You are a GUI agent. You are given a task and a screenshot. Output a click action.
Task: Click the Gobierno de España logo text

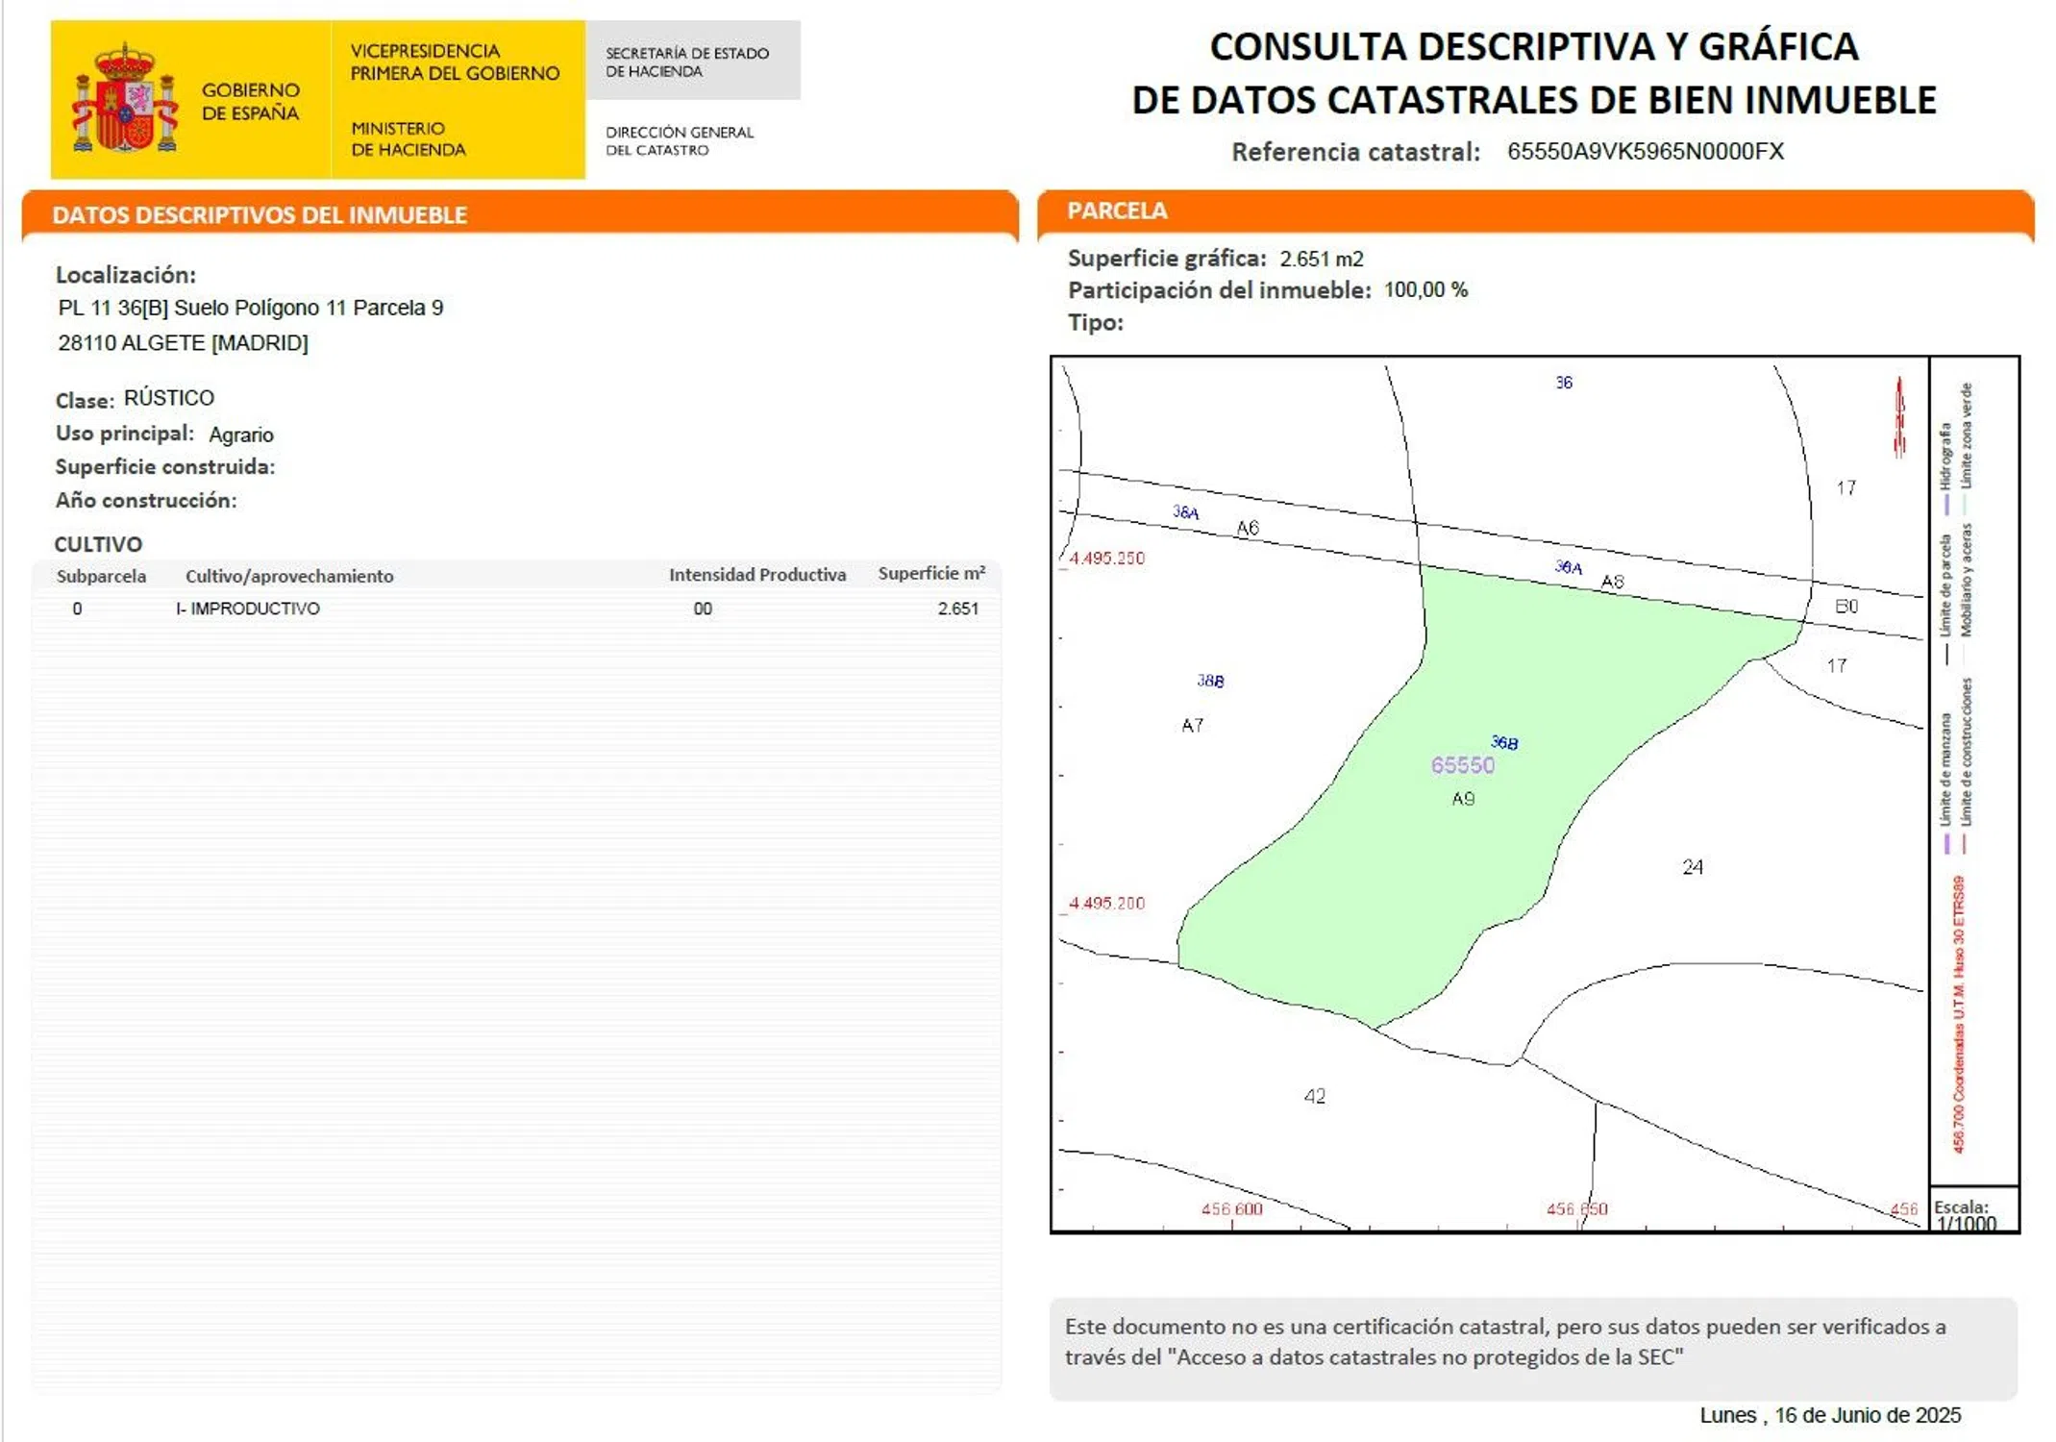[x=250, y=101]
